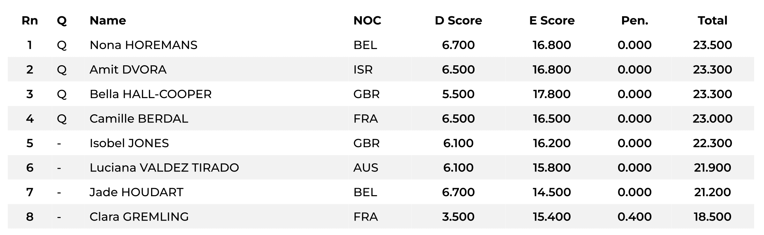Screen dimensions: 764x235
Task: Click the ISR country code
Action: [x=363, y=70]
